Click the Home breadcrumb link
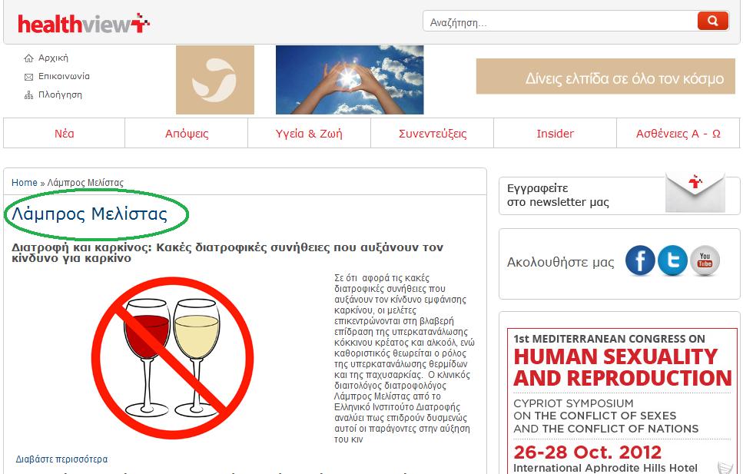 click(24, 183)
